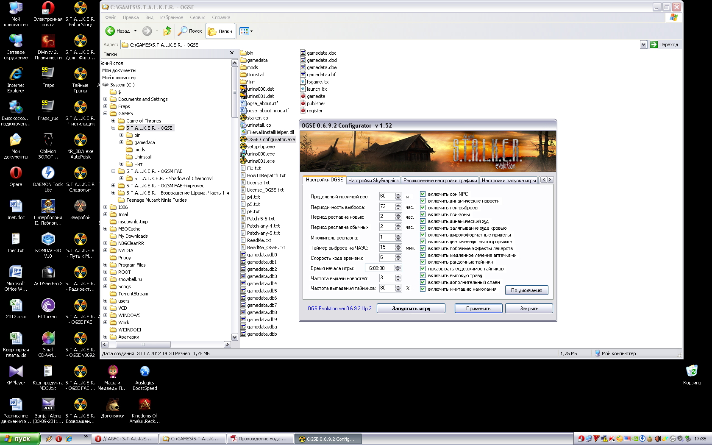Toggle 'включить динамический худ' checkbox
712x445 pixels.
pos(423,221)
